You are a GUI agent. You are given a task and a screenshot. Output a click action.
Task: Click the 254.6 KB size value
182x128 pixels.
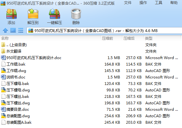click(x=112, y=116)
